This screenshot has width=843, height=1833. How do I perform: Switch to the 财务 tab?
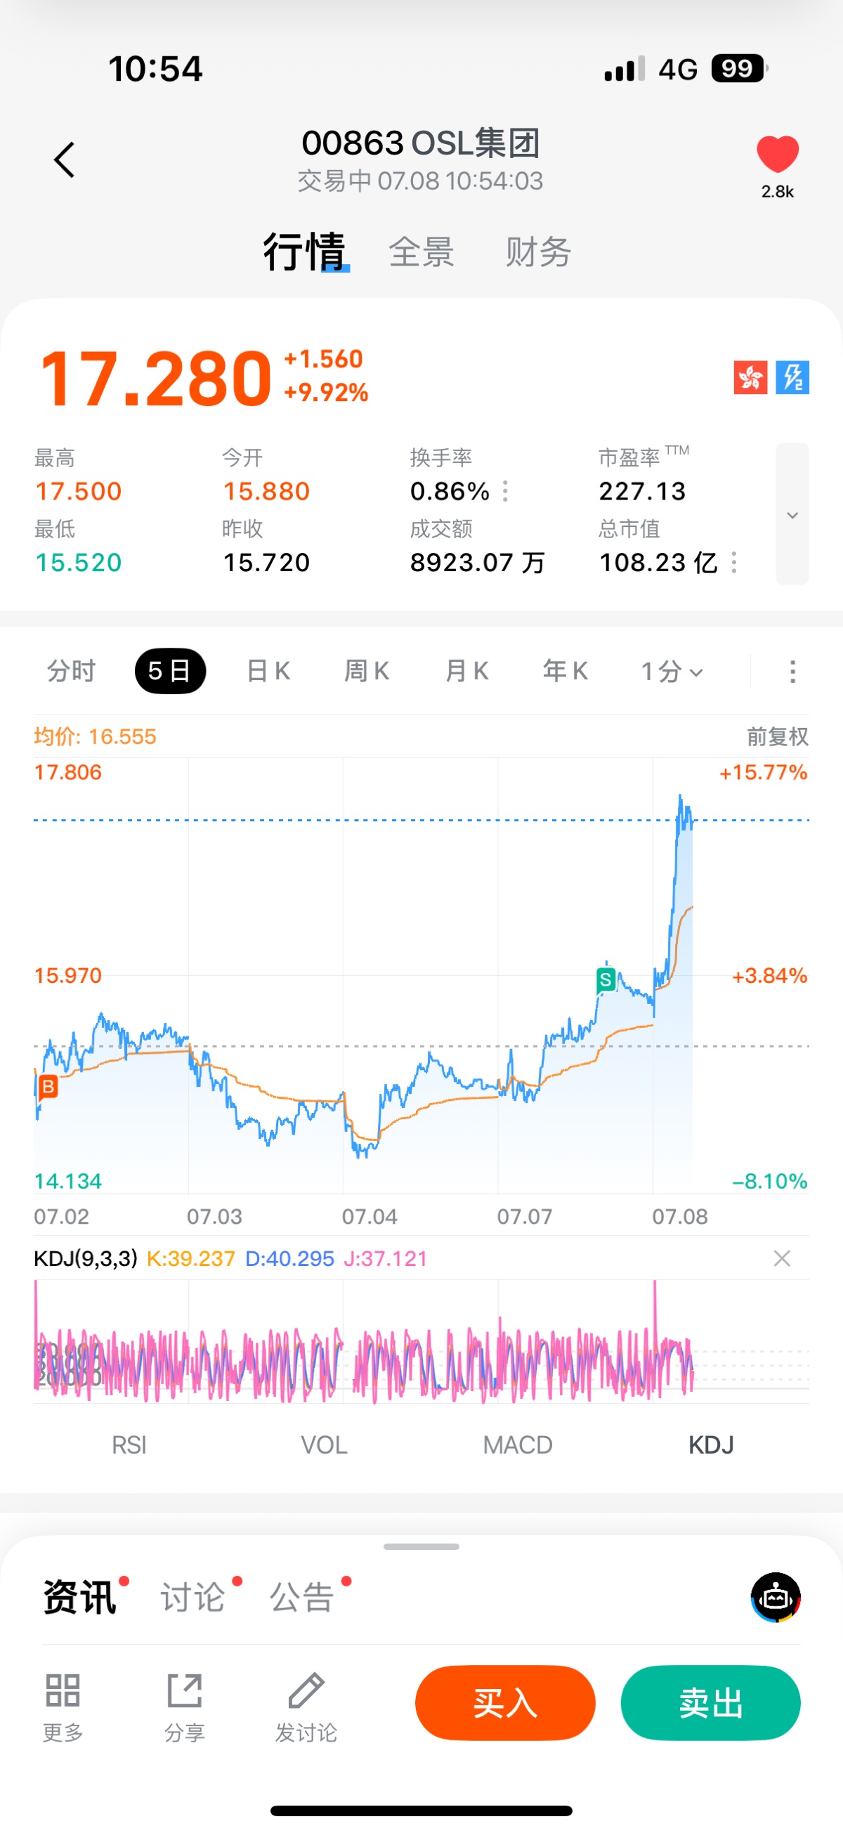pos(538,252)
